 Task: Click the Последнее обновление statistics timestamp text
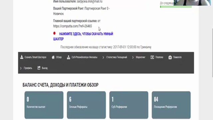(x=106, y=47)
